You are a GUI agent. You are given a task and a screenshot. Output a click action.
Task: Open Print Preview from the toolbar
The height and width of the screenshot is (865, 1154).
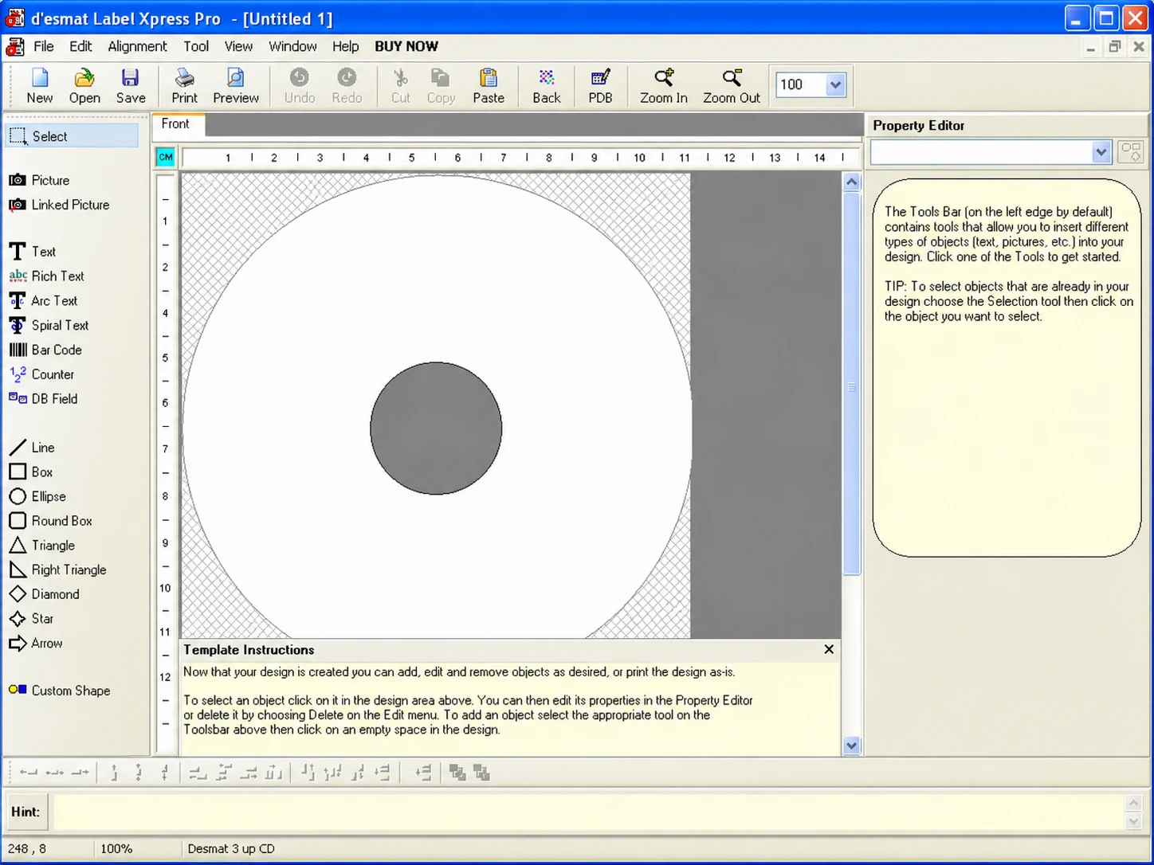click(236, 86)
